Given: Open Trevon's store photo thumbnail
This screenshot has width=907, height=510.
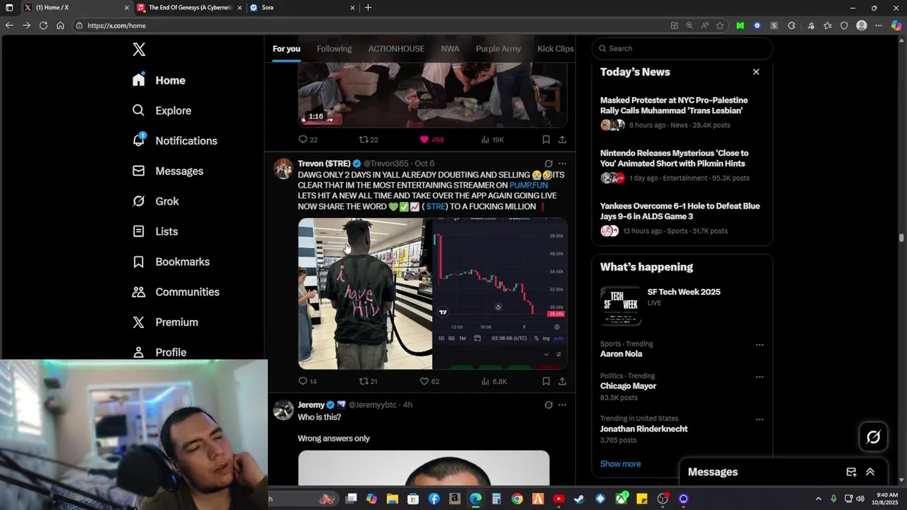Looking at the screenshot, I should [365, 294].
